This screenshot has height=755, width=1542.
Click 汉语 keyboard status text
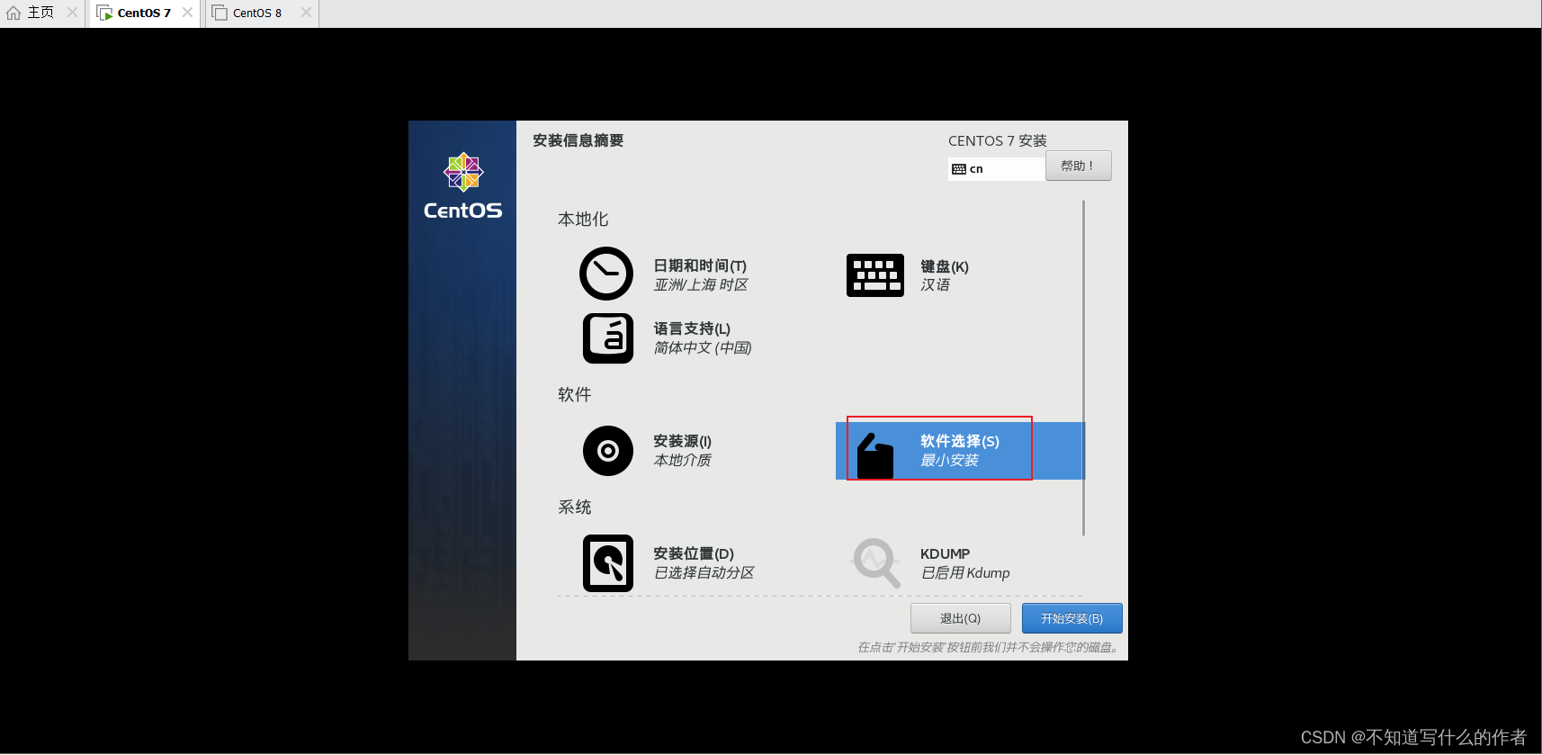[x=935, y=285]
